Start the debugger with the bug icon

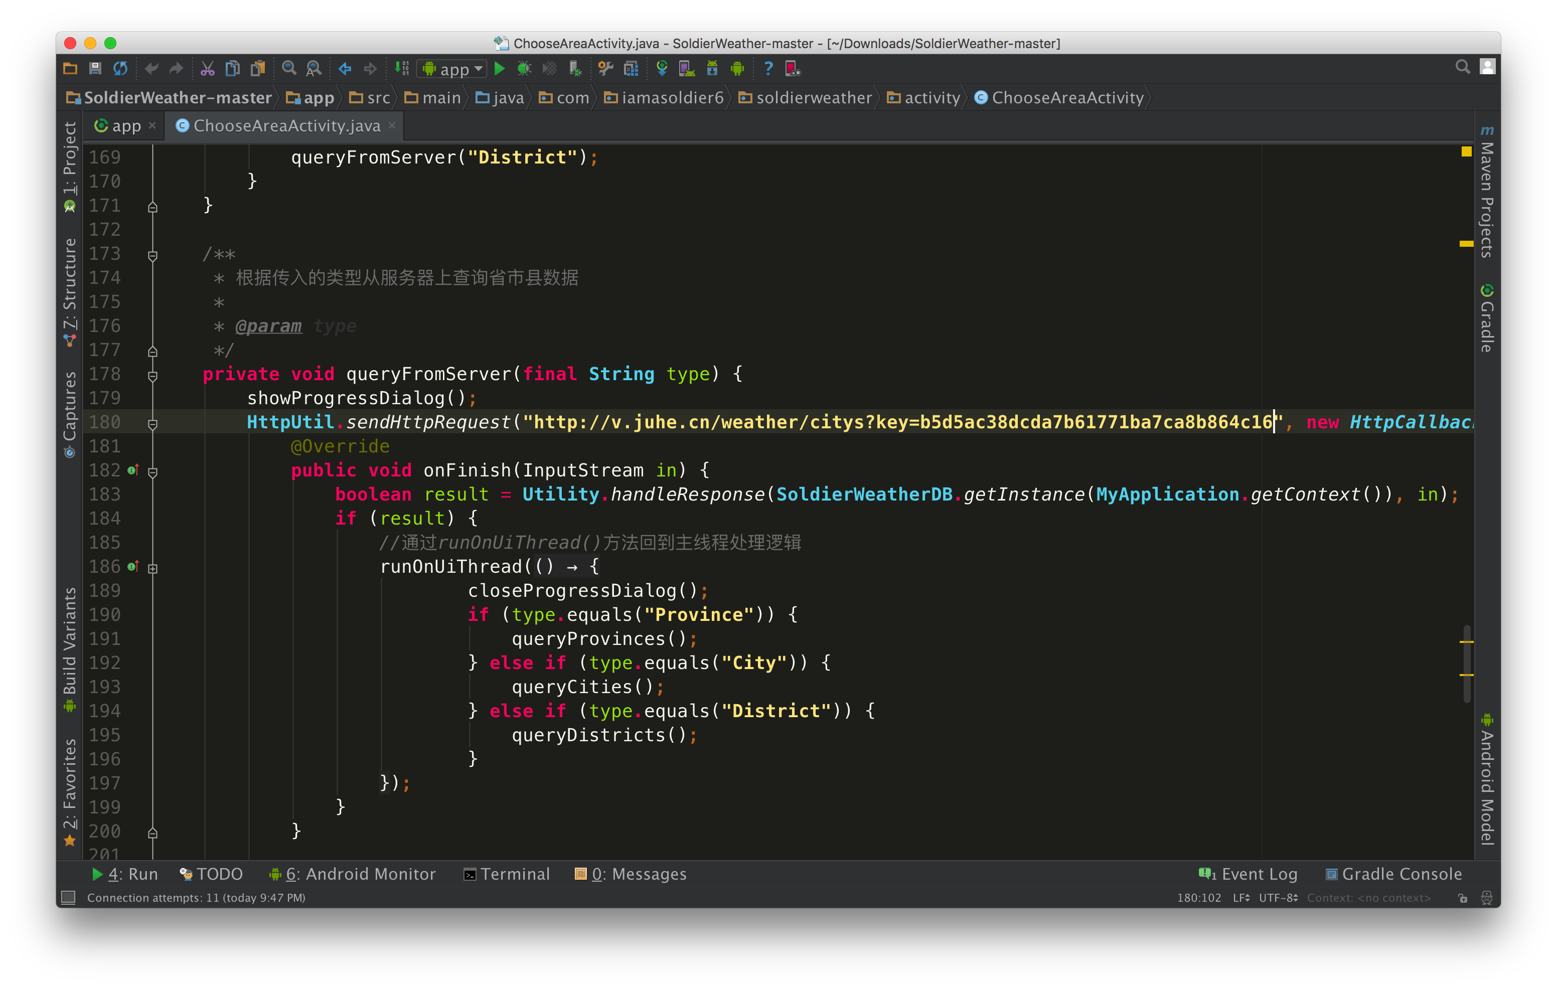point(524,69)
